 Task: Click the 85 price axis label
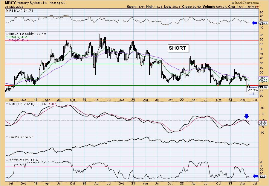click(261, 44)
